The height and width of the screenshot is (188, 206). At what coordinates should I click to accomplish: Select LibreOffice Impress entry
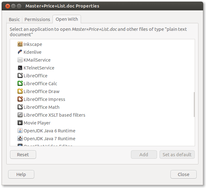[102, 99]
